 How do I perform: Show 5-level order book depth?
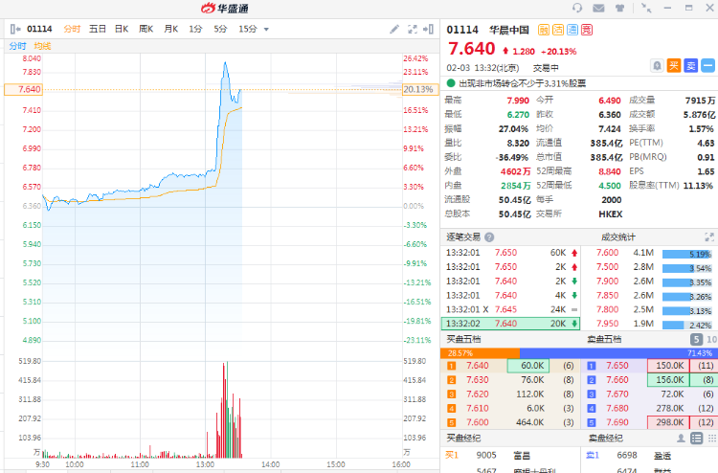[696, 339]
